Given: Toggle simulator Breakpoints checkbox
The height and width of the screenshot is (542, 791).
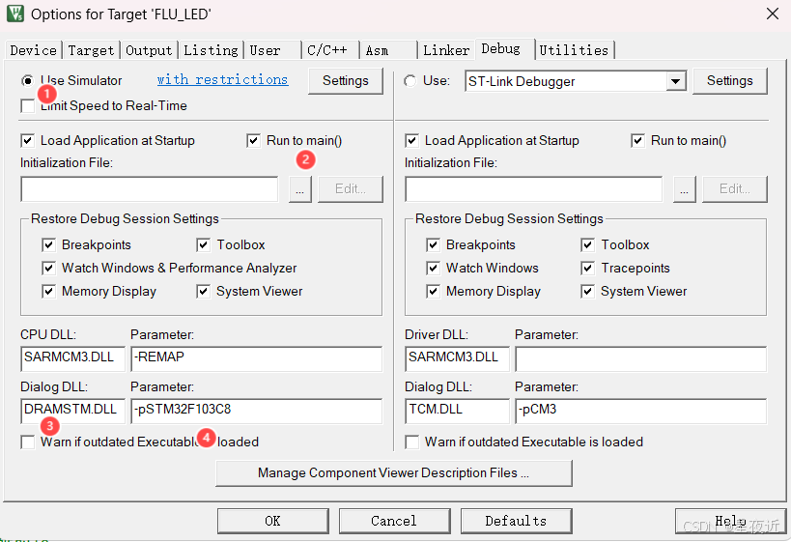Looking at the screenshot, I should point(49,244).
